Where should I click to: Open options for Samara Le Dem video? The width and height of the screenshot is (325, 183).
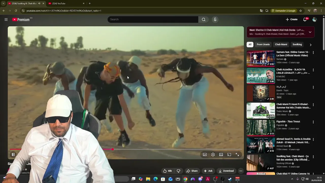coord(313,52)
